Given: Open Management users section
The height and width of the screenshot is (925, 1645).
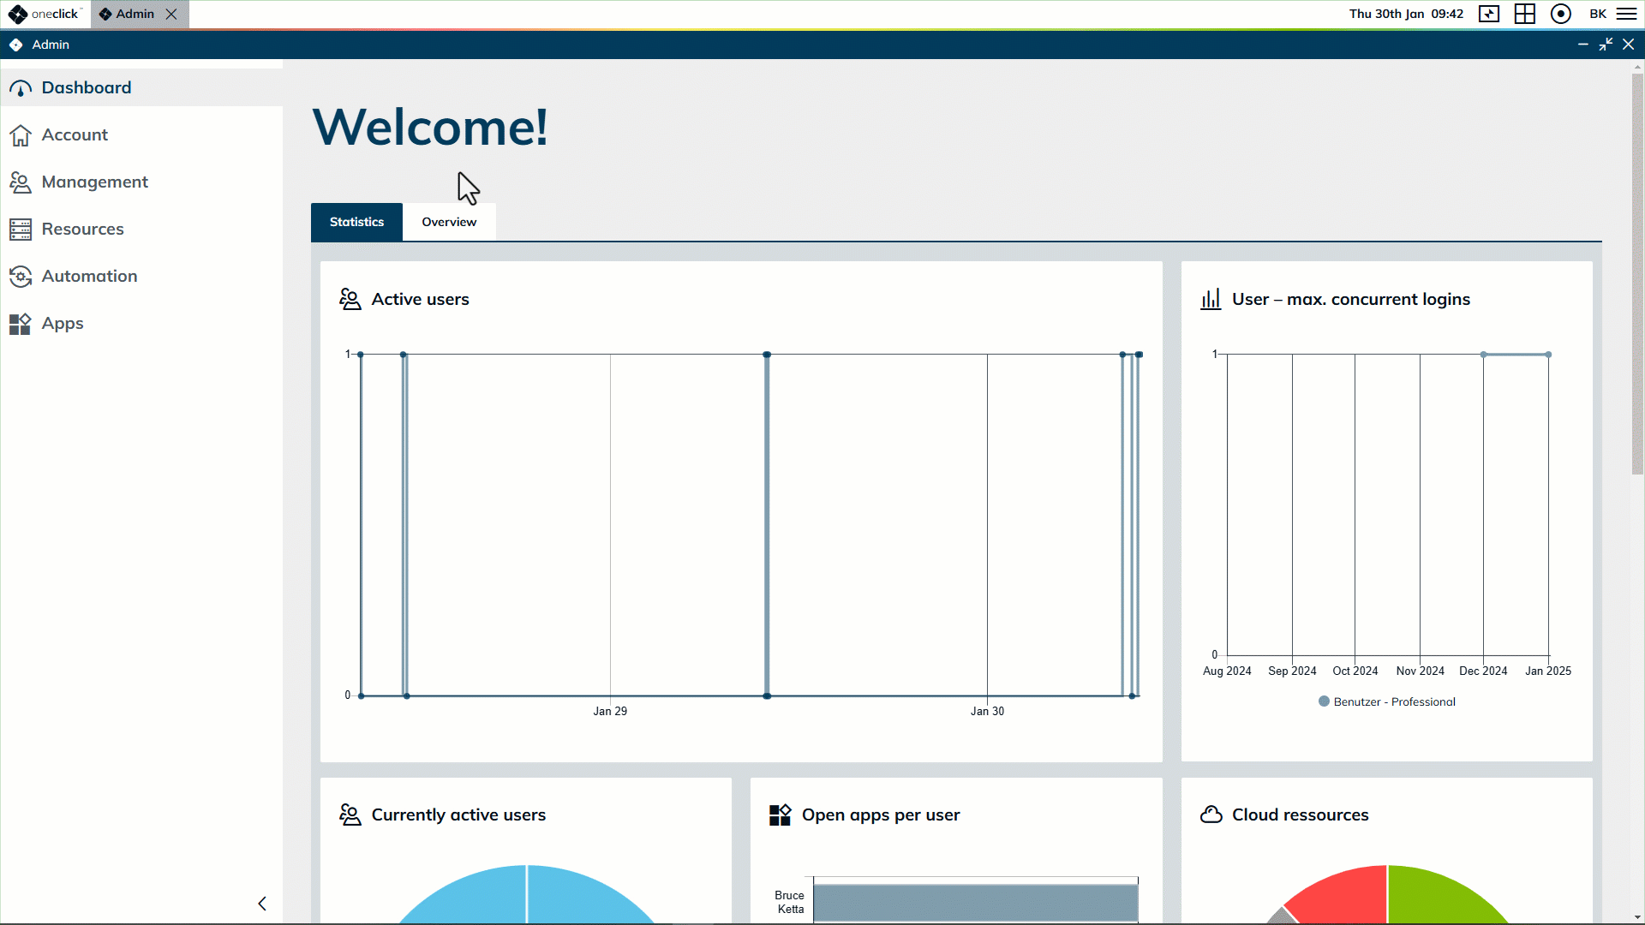Looking at the screenshot, I should pos(94,182).
